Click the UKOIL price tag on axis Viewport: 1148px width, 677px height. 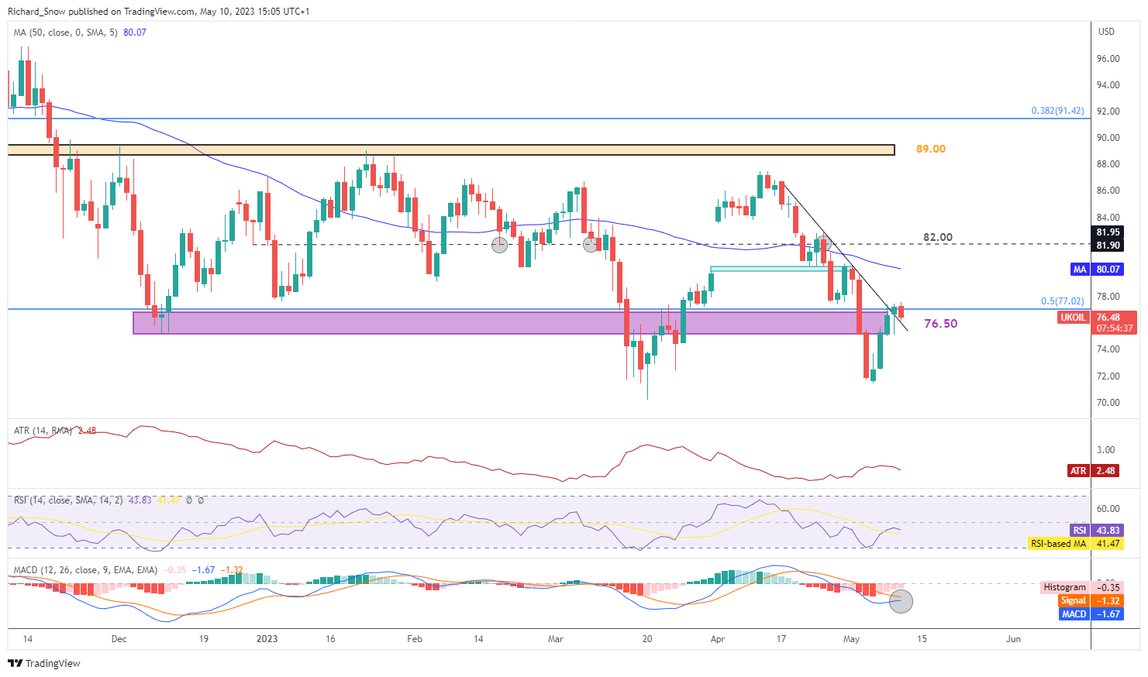tap(1074, 318)
